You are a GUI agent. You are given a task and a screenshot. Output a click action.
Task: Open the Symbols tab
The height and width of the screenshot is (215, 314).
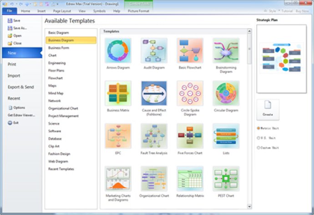coord(99,11)
